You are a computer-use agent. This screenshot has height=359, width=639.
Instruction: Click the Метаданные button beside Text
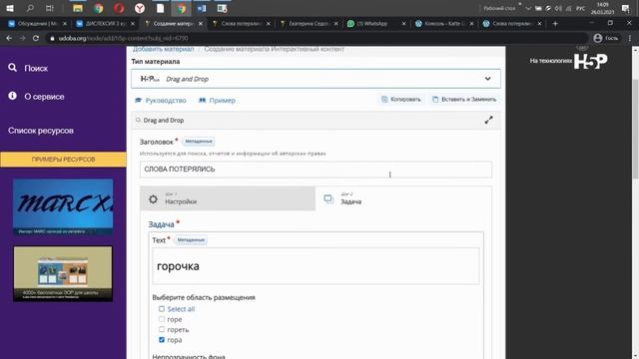click(191, 239)
